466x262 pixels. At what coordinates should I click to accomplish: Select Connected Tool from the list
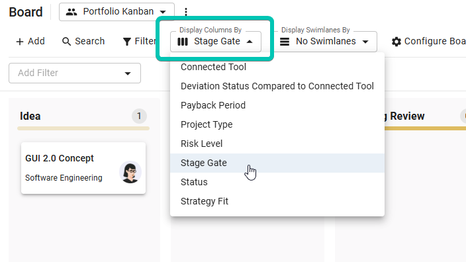tap(277, 67)
